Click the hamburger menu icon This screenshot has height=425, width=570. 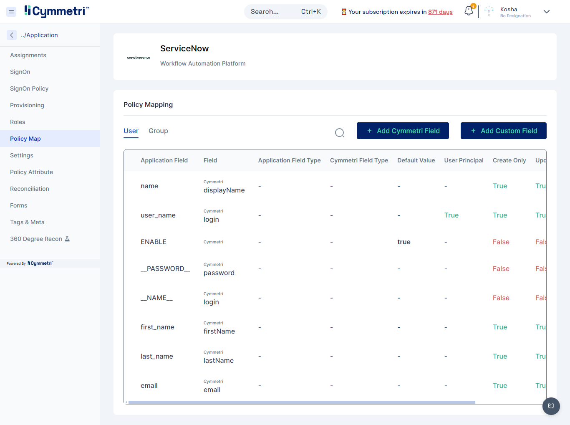tap(12, 12)
